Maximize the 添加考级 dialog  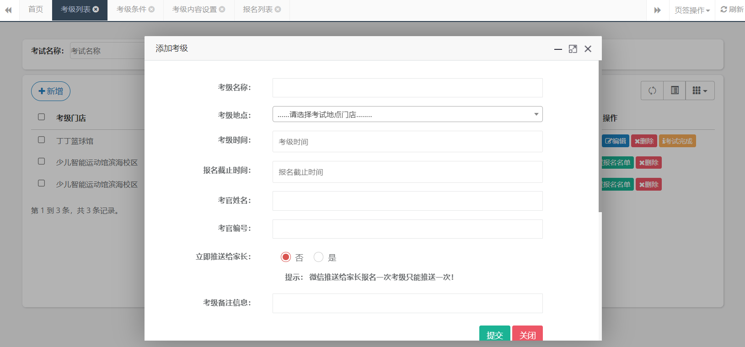point(573,49)
